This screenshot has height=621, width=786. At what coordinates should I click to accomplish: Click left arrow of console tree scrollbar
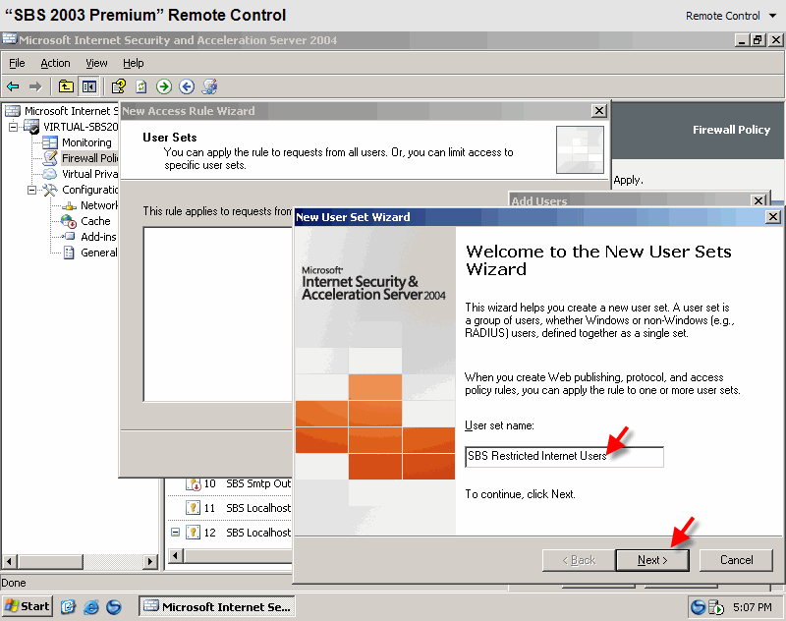pyautogui.click(x=10, y=561)
